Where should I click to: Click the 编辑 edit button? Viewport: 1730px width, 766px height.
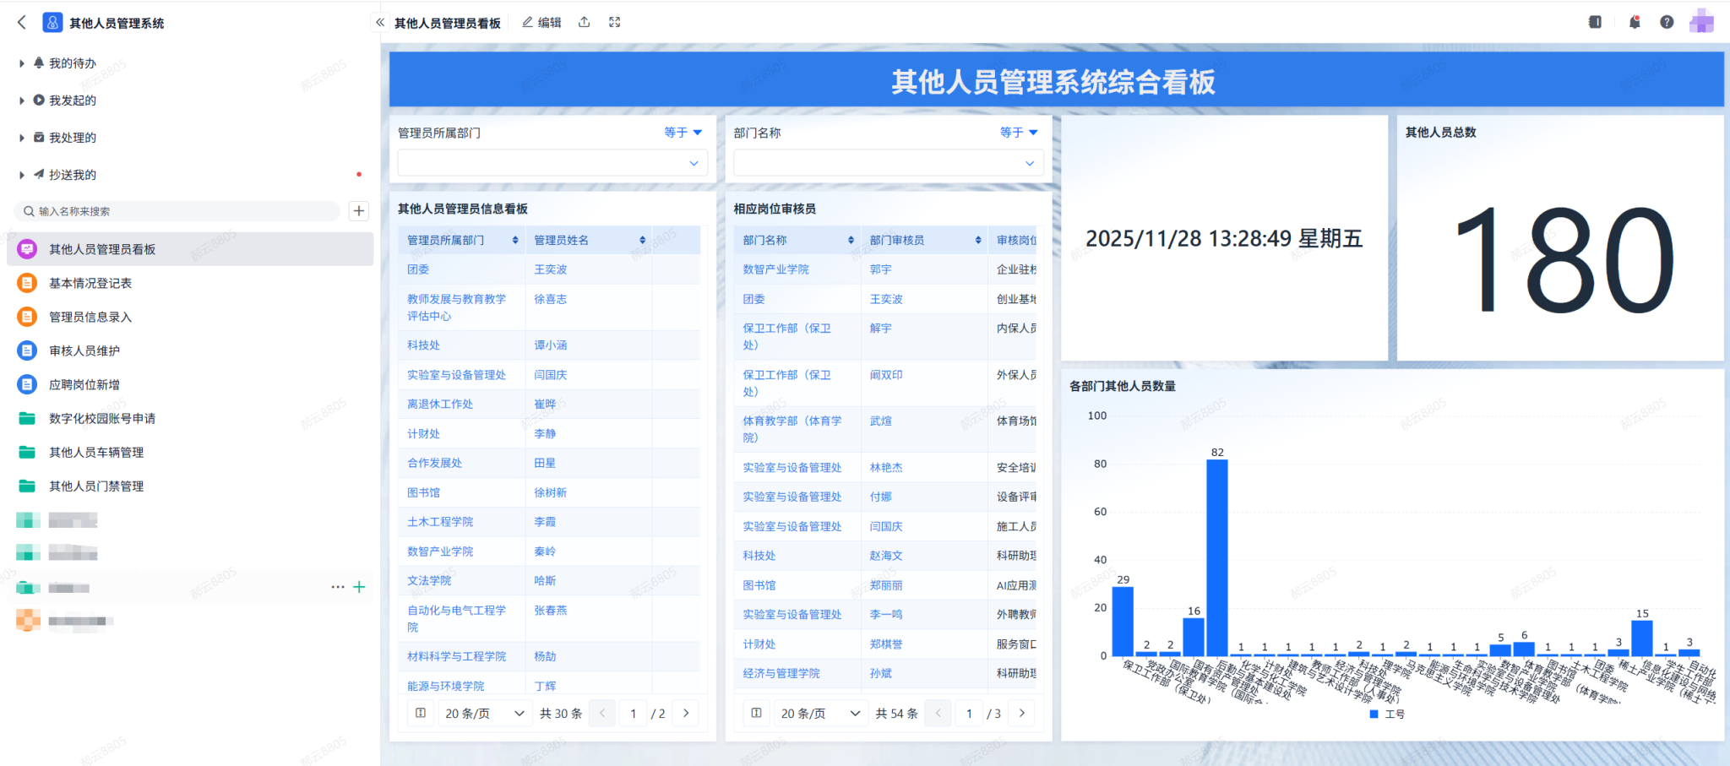click(x=541, y=22)
